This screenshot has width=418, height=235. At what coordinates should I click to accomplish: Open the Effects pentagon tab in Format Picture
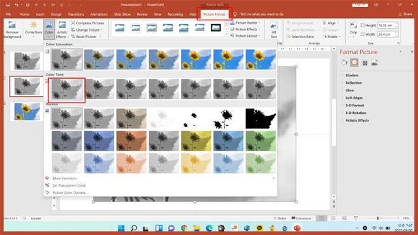coord(354,63)
